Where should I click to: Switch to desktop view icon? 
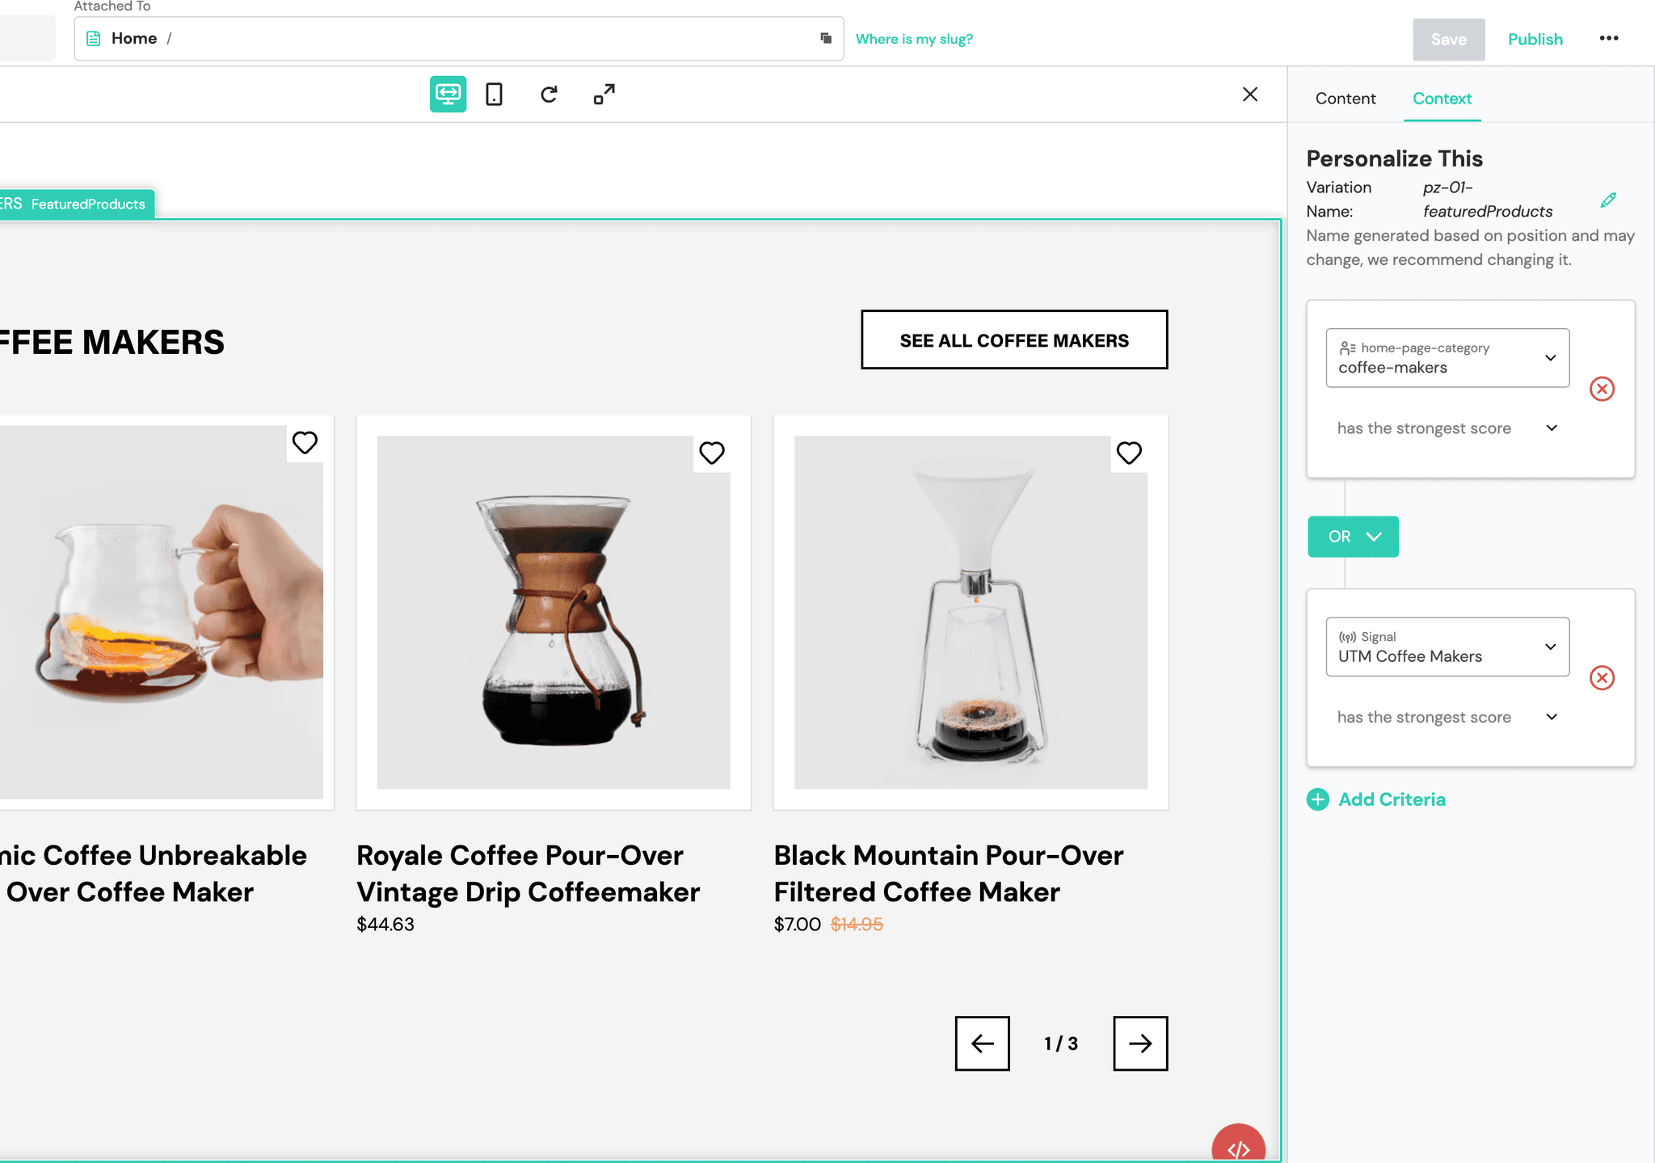point(449,95)
